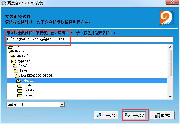The height and width of the screenshot is (124, 180).
Task: Select the Temp folder in tree
Action: 24,71
